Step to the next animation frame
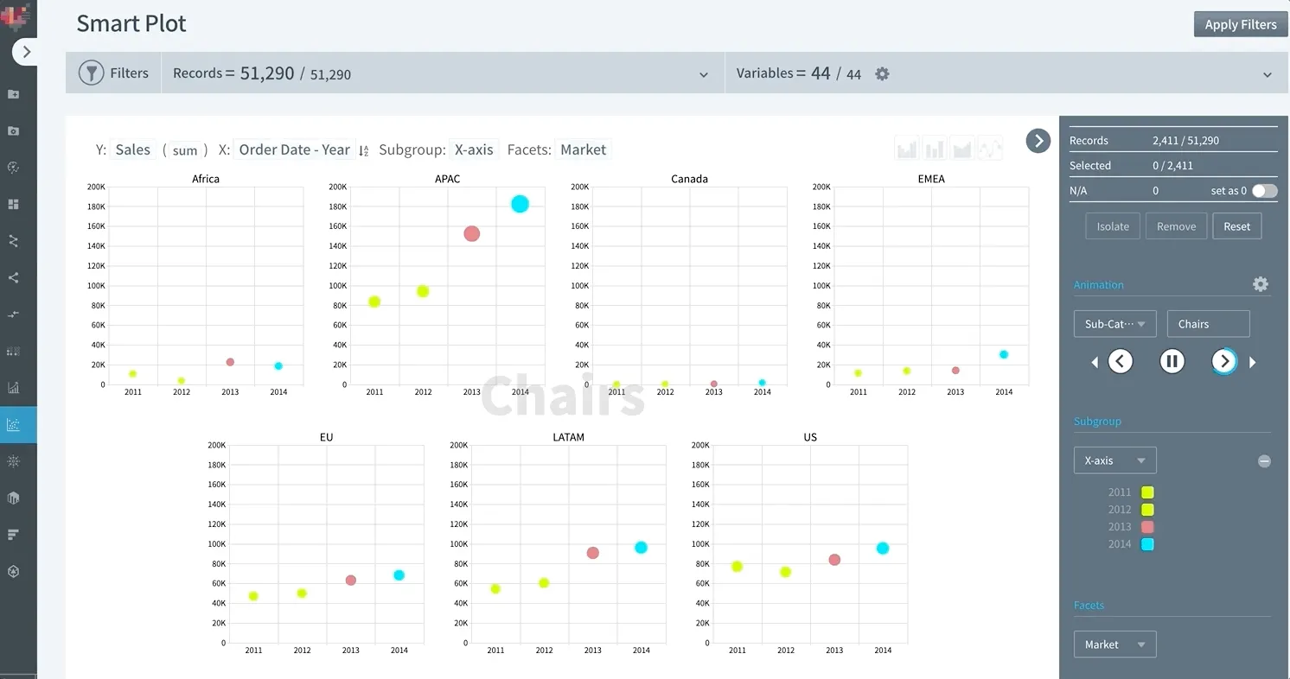The image size is (1290, 679). (1223, 361)
